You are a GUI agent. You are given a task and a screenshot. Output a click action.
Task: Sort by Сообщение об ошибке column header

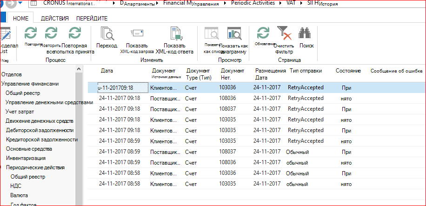[x=396, y=71]
